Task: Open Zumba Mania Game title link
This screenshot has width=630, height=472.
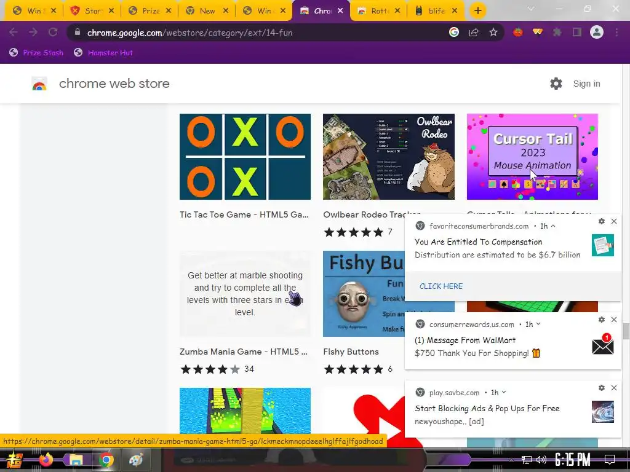Action: [244, 352]
